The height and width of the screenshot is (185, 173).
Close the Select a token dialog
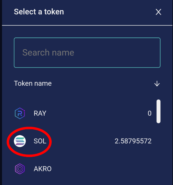tap(158, 12)
